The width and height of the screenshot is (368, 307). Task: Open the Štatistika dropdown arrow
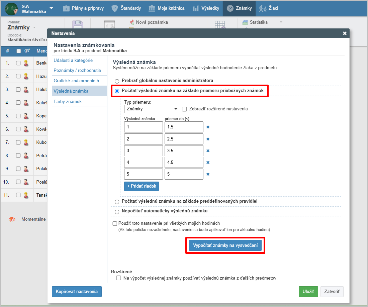281,22
